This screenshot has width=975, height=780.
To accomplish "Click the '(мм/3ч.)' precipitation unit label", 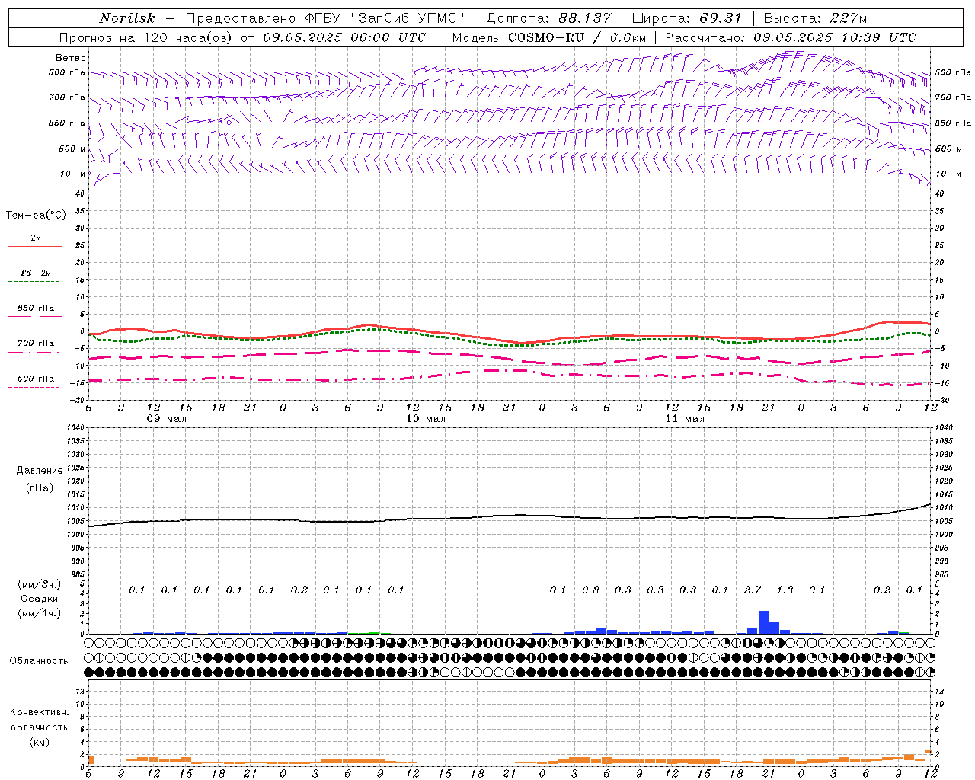I will 39,584.
